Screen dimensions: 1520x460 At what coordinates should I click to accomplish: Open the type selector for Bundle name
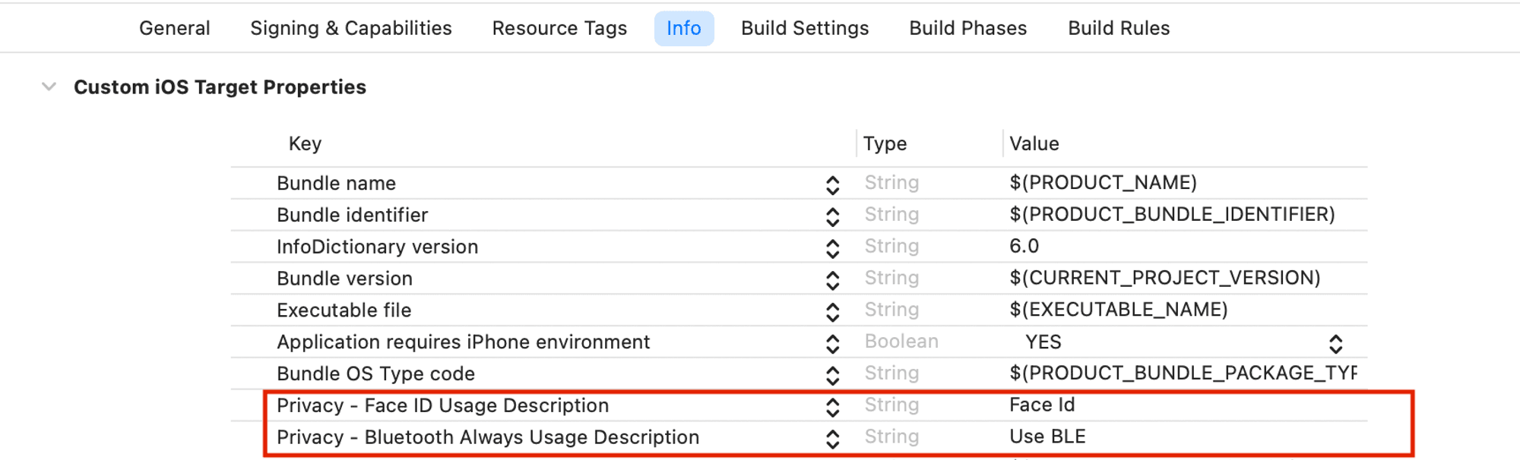[834, 183]
